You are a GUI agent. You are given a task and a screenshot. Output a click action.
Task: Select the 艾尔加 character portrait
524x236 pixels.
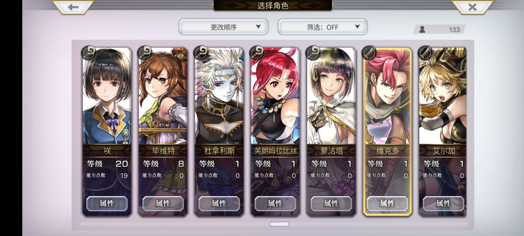[443, 96]
